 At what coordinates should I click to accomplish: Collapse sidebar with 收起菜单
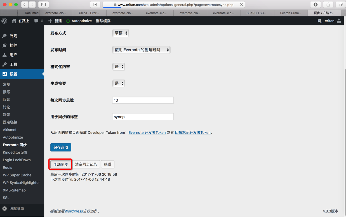[x=22, y=209]
